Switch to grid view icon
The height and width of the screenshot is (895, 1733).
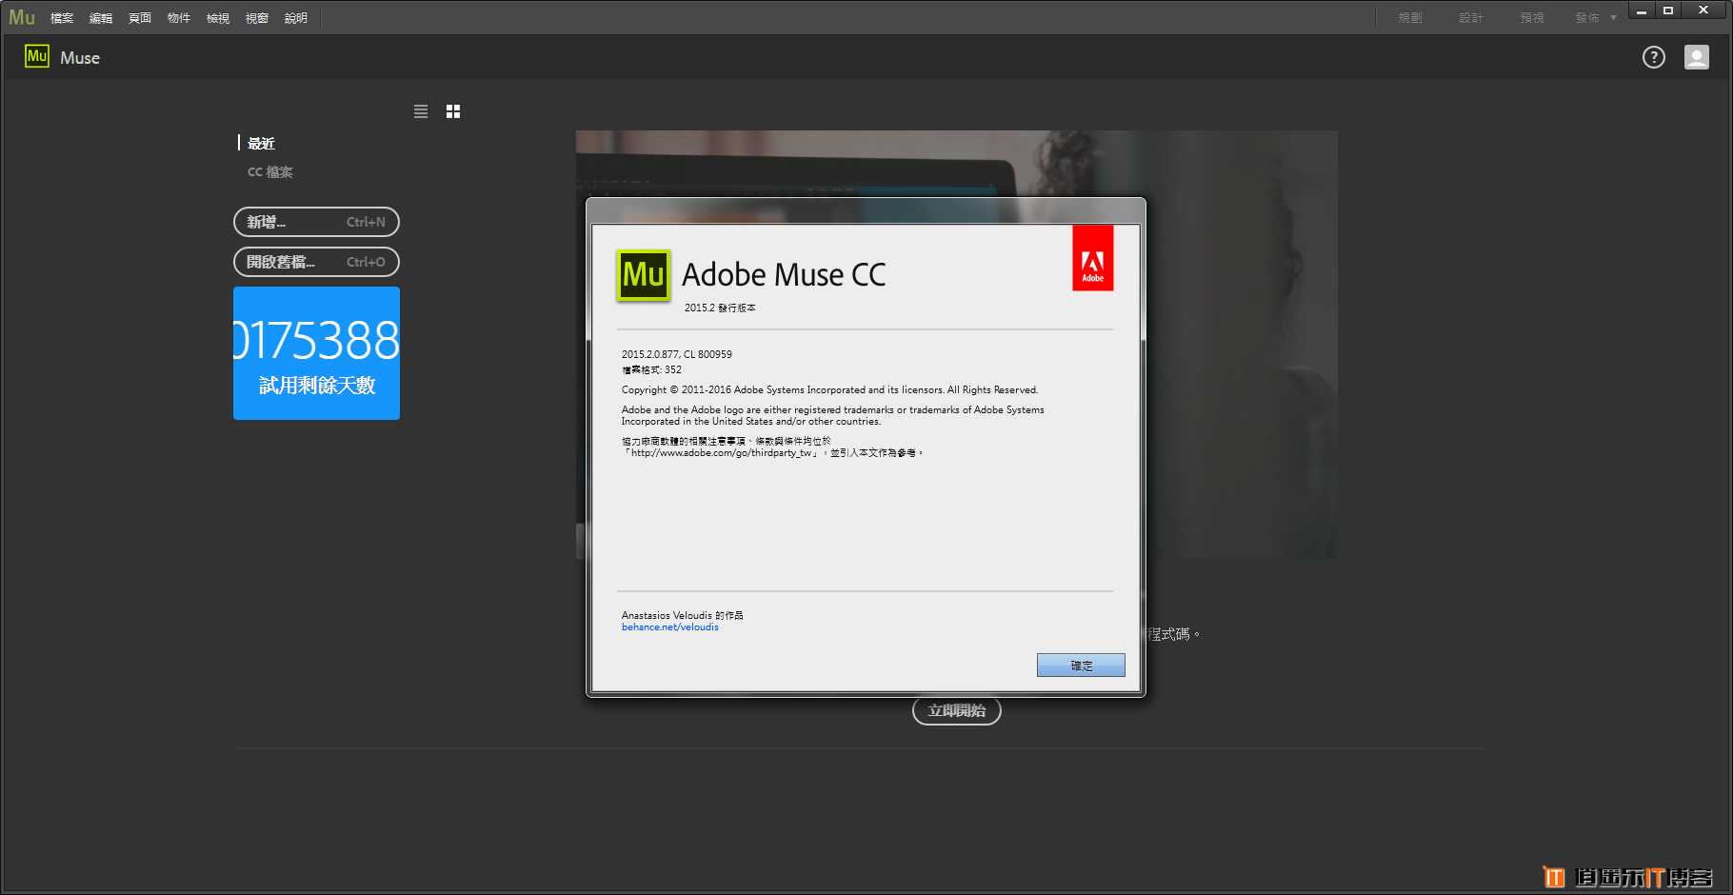pyautogui.click(x=453, y=111)
